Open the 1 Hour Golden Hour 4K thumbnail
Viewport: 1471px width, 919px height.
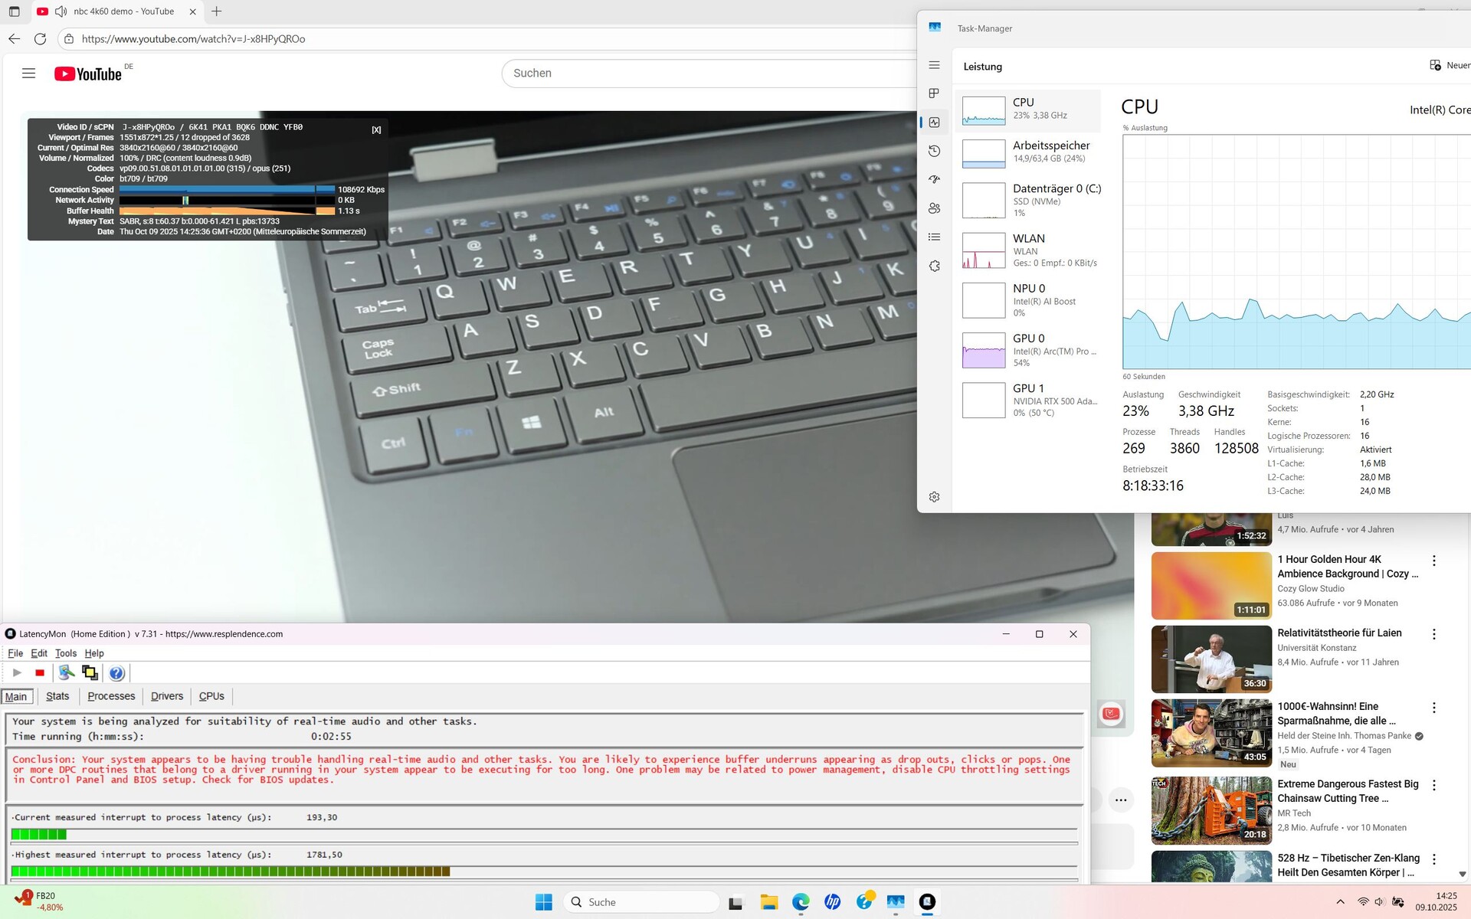click(x=1211, y=586)
